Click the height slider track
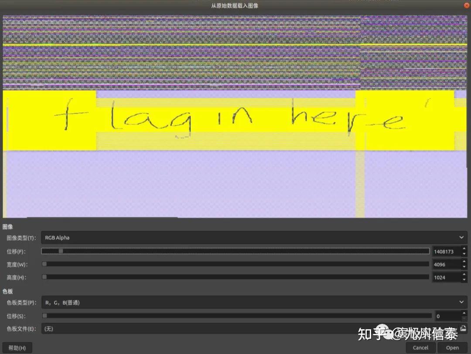The image size is (471, 354). click(x=235, y=277)
